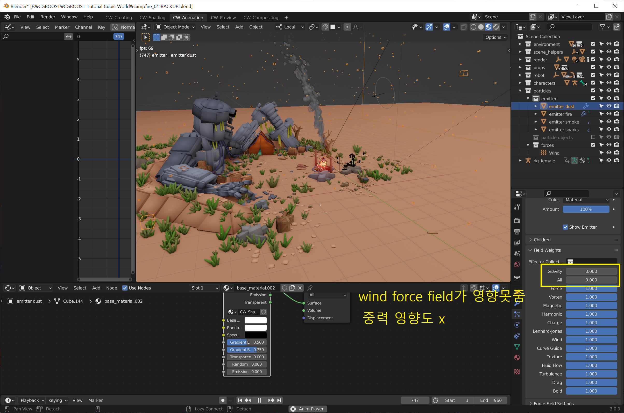Expand the environment collection

[x=520, y=44]
